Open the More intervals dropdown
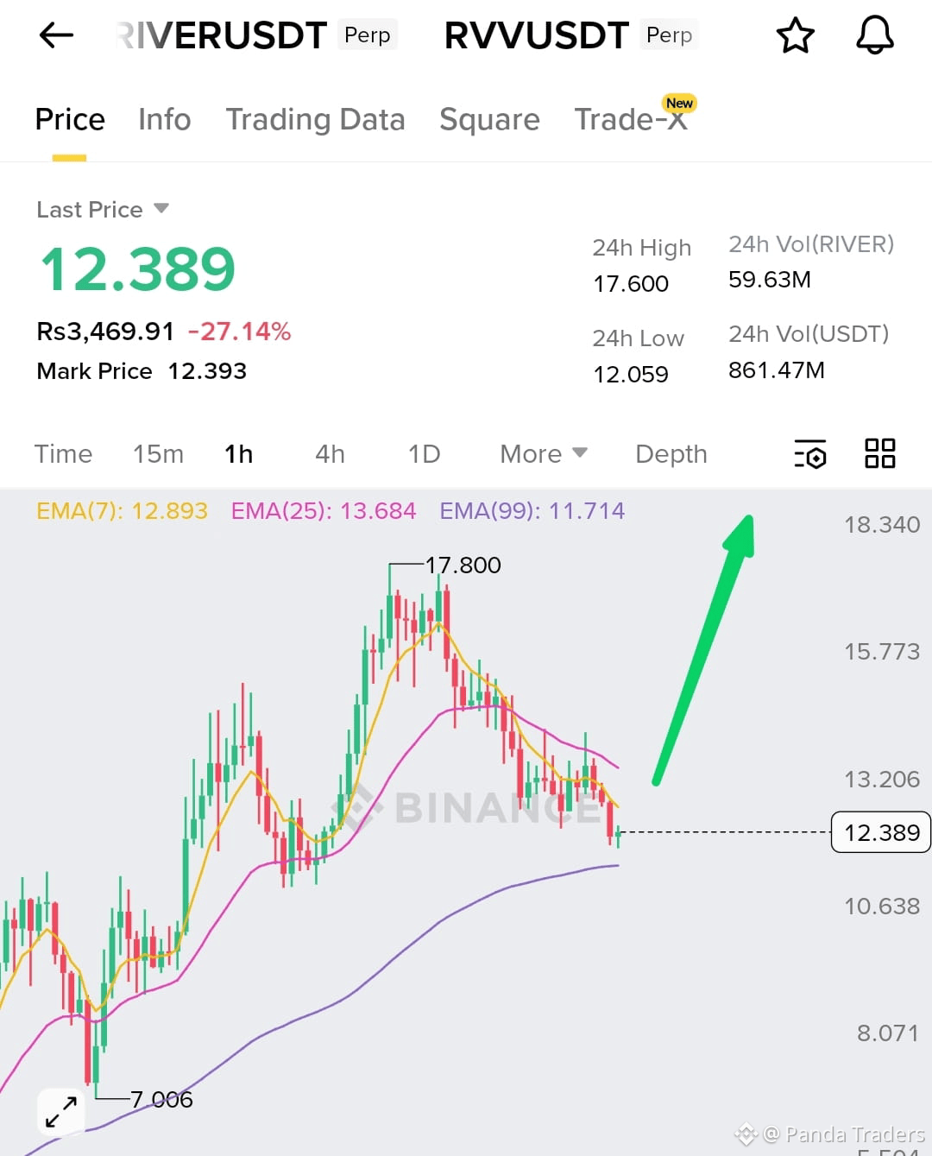The image size is (932, 1156). pyautogui.click(x=543, y=453)
